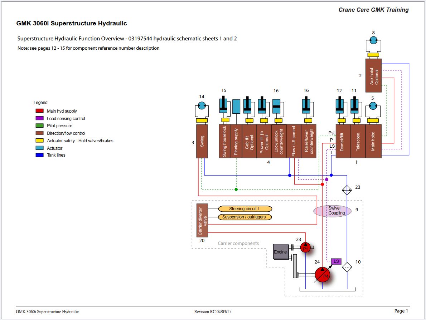
Task: Click the aux hoist motor symbol 8
Action: tap(373, 41)
